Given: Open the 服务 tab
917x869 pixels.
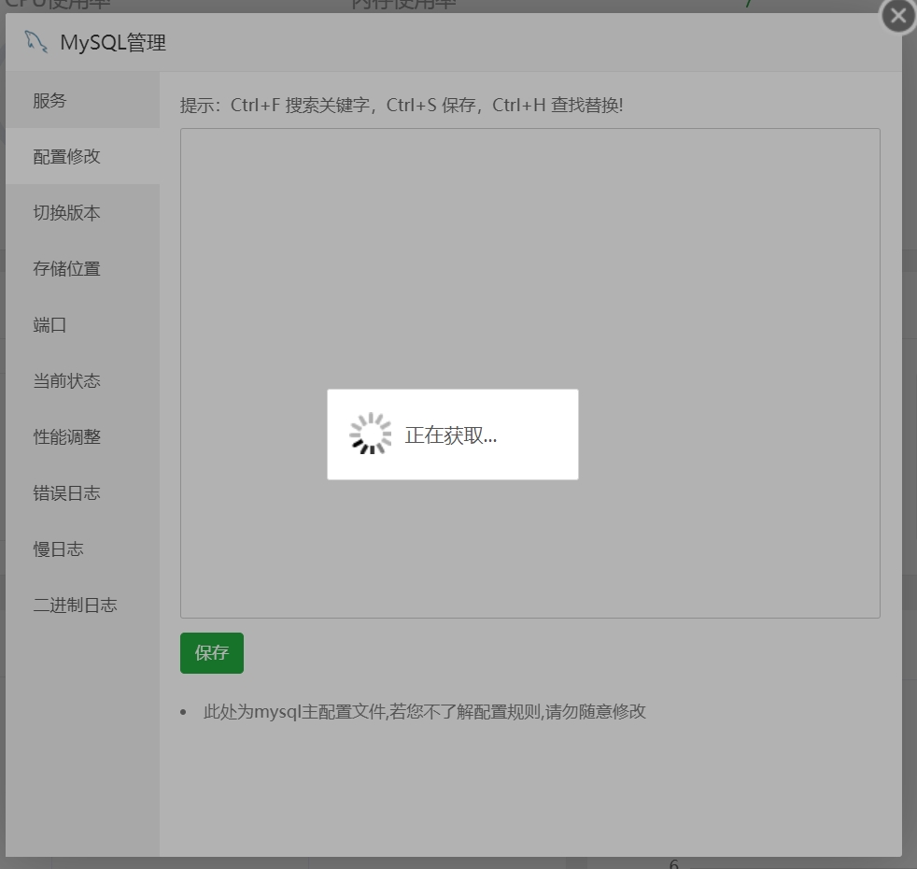Looking at the screenshot, I should click(82, 100).
